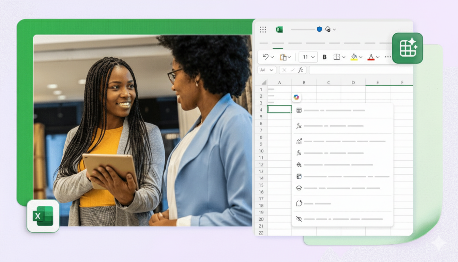
Task: Toggle bold formatting
Action: [324, 57]
